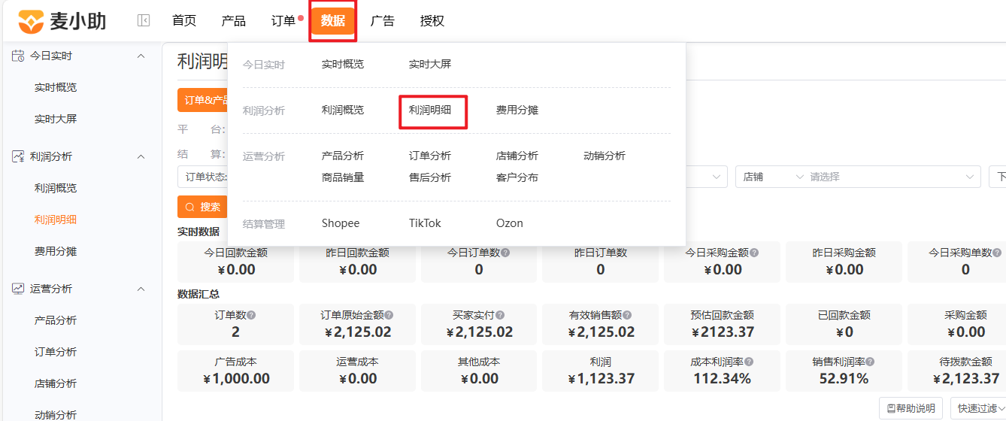Image resolution: width=1006 pixels, height=421 pixels.
Task: Click the orange 搜索 button
Action: click(x=202, y=207)
